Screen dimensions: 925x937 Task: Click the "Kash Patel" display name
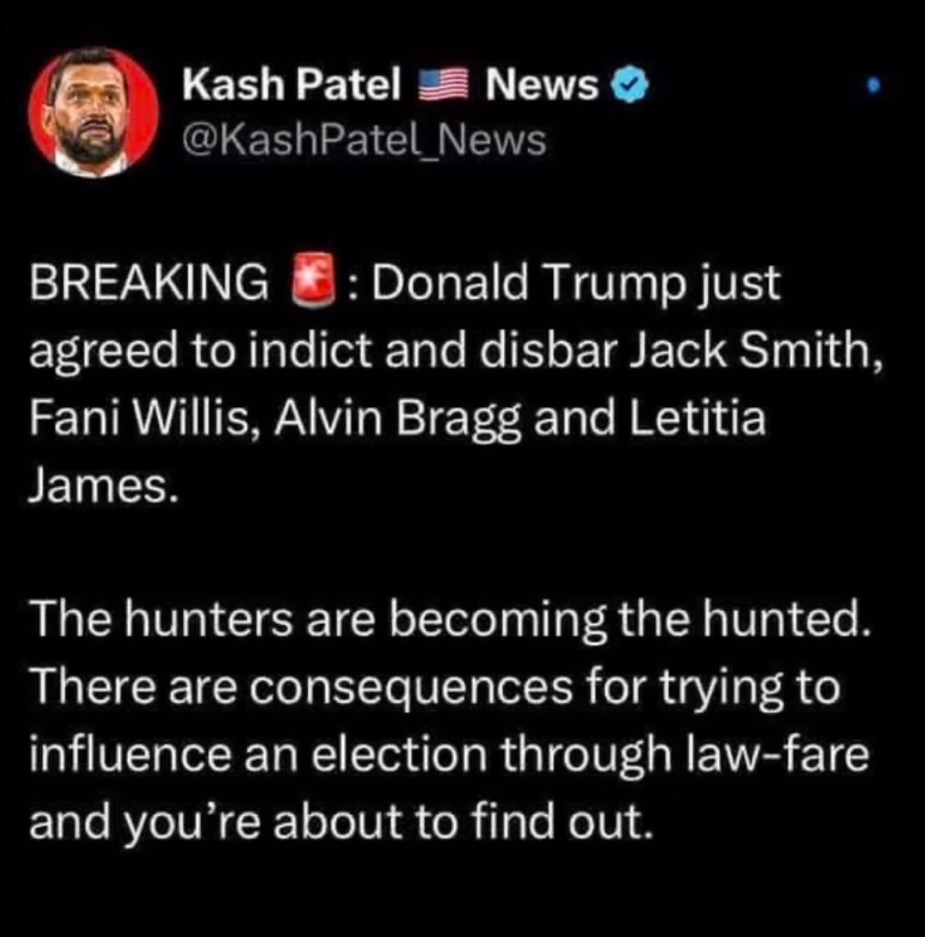point(292,85)
